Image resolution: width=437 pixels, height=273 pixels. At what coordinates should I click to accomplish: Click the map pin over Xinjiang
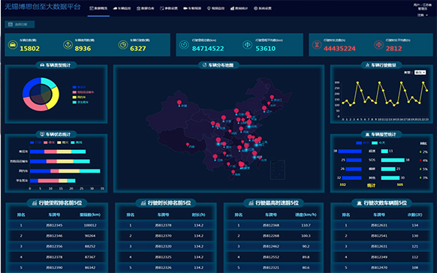click(179, 103)
